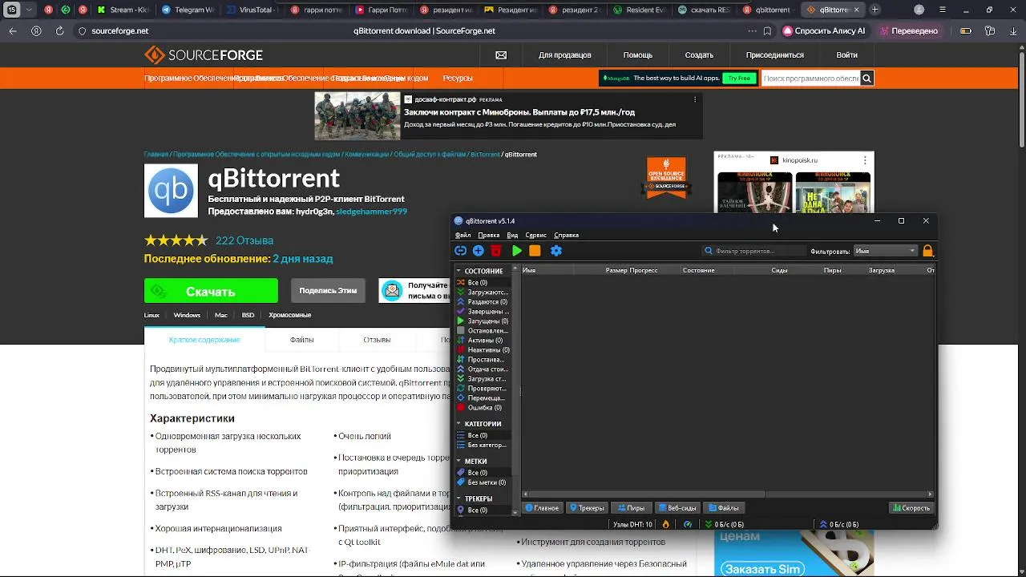Select the Запущены (0) status filter
Viewport: 1026px width, 577px height.
click(482, 321)
